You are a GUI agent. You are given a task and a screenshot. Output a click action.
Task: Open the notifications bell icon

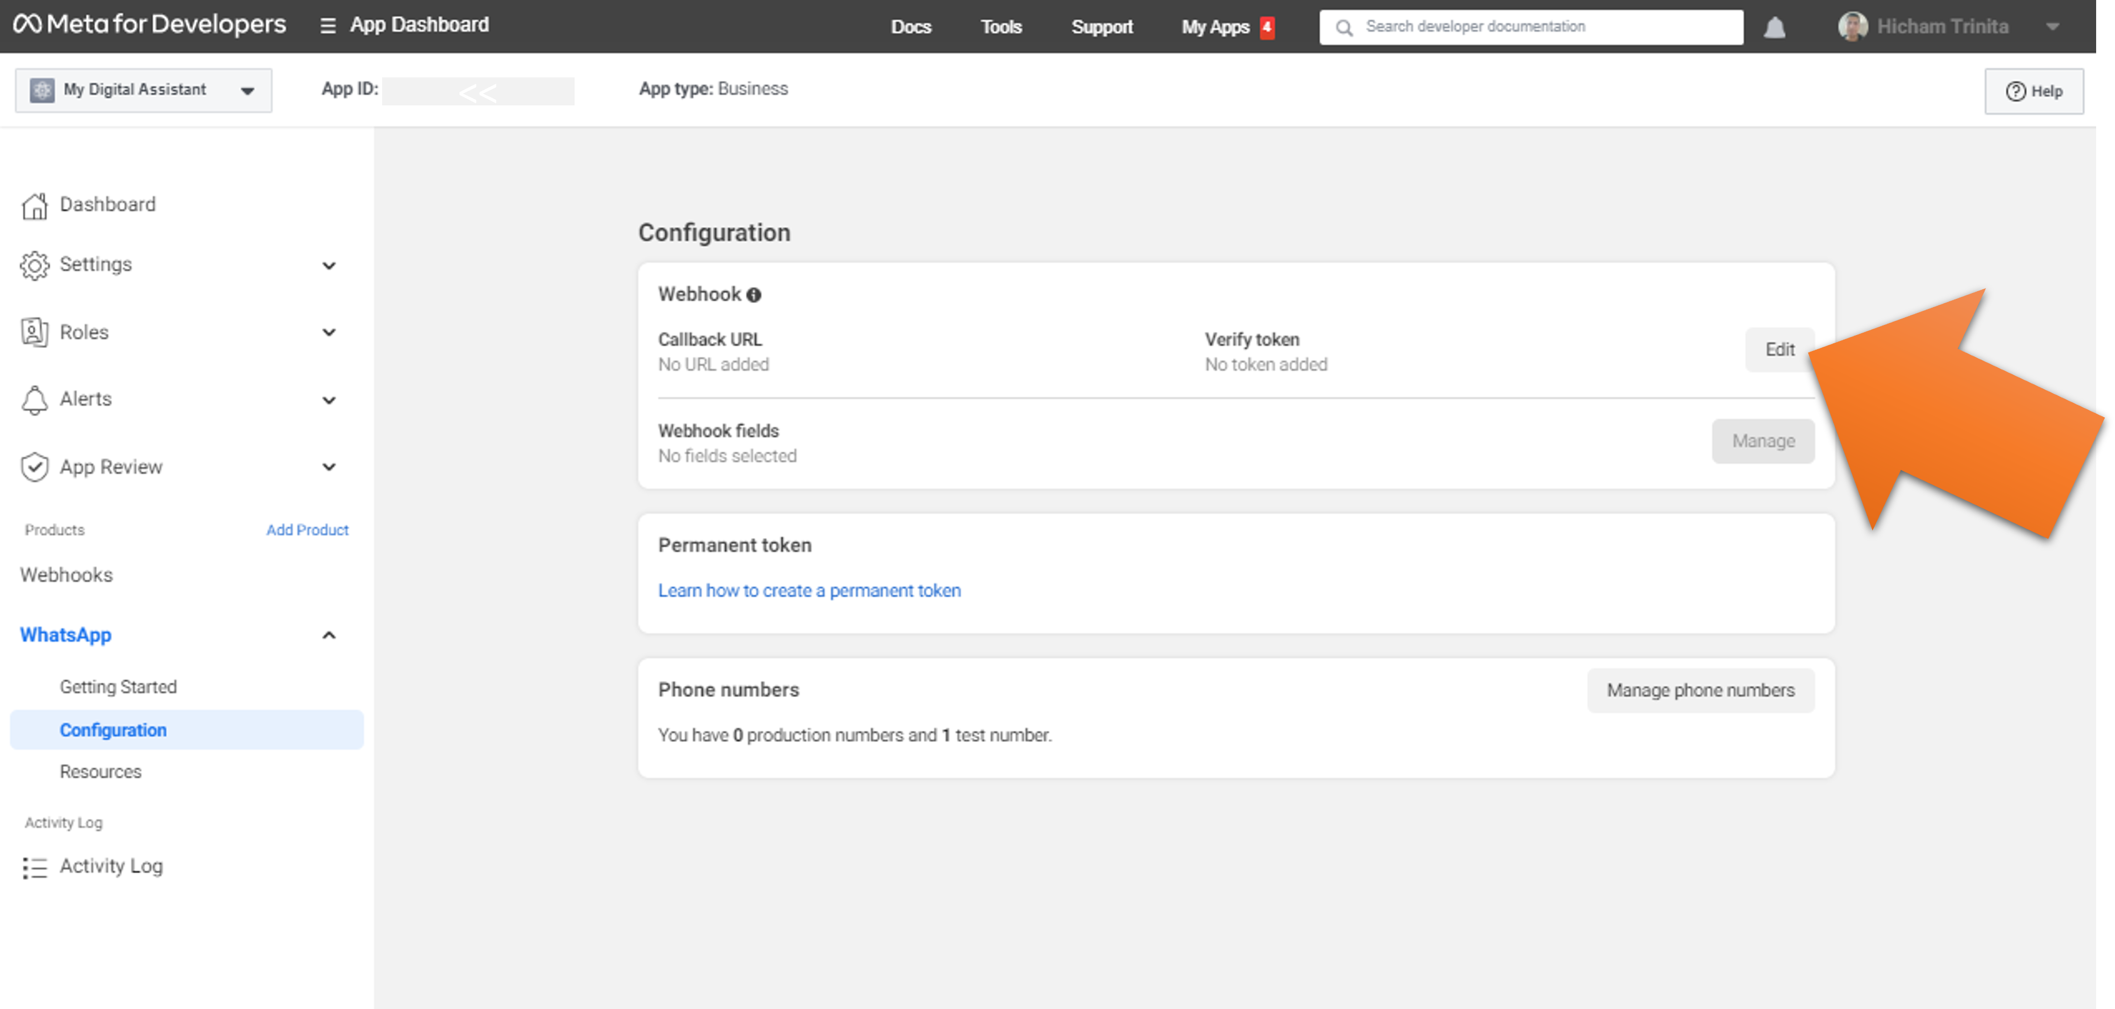pos(1774,28)
